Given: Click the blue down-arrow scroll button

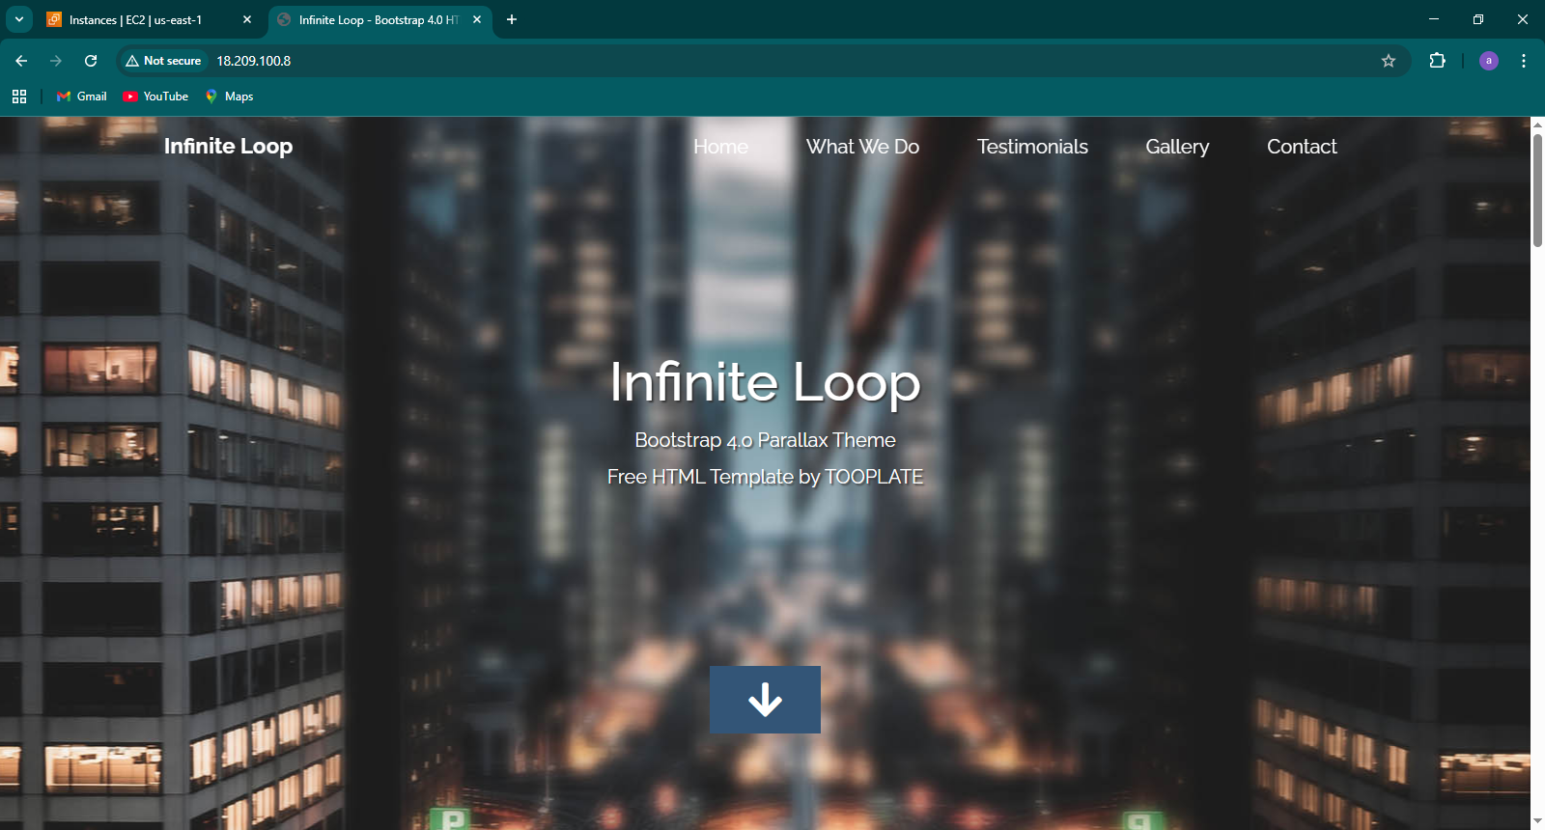Looking at the screenshot, I should 765,700.
